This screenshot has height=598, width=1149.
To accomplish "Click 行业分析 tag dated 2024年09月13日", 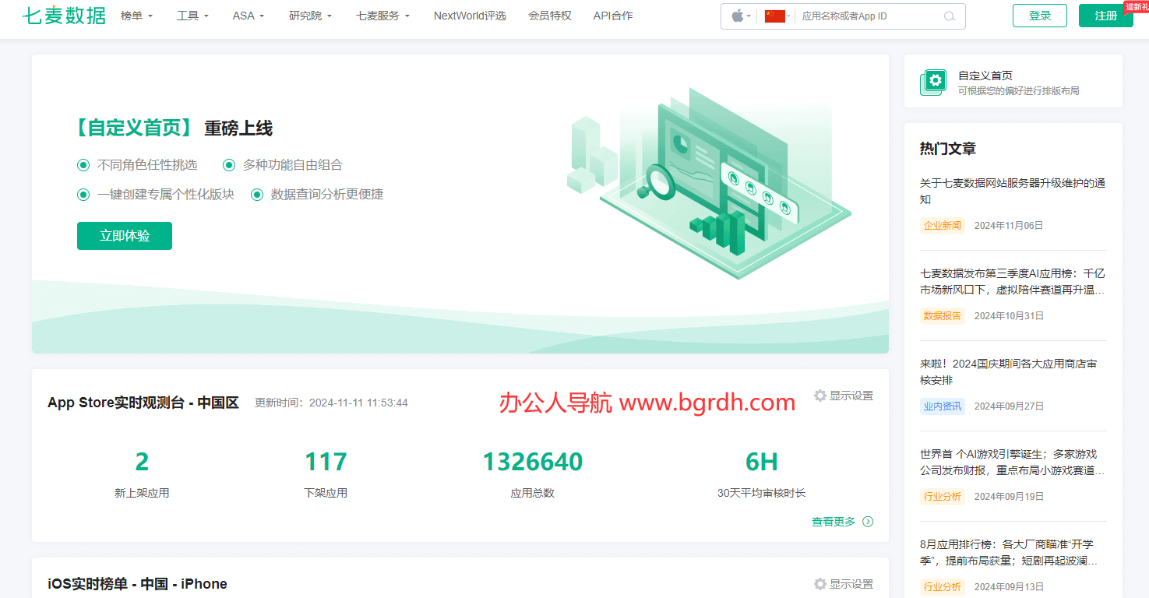I will [x=943, y=587].
